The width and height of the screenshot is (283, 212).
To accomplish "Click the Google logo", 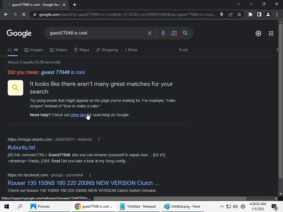I will coord(19,33).
